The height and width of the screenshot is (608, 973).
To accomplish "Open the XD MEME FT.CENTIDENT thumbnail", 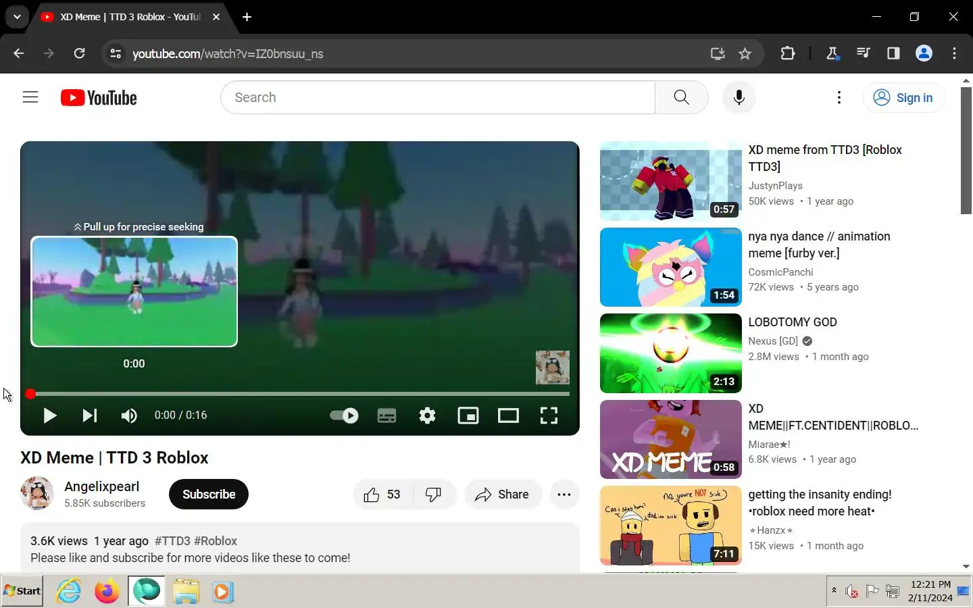I will tap(671, 439).
